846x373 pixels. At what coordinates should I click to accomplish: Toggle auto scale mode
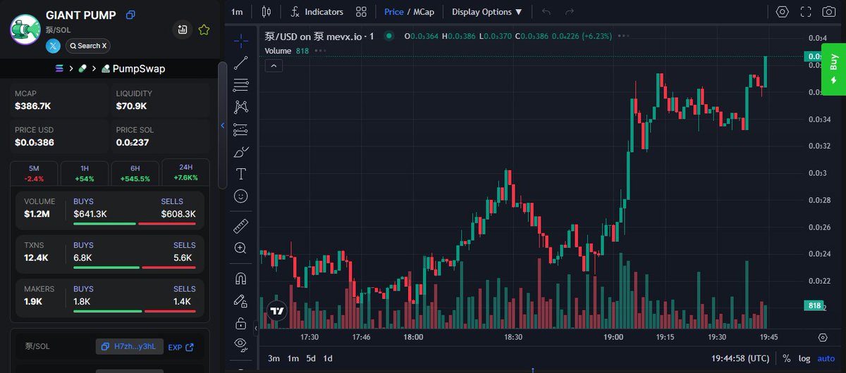coord(826,358)
